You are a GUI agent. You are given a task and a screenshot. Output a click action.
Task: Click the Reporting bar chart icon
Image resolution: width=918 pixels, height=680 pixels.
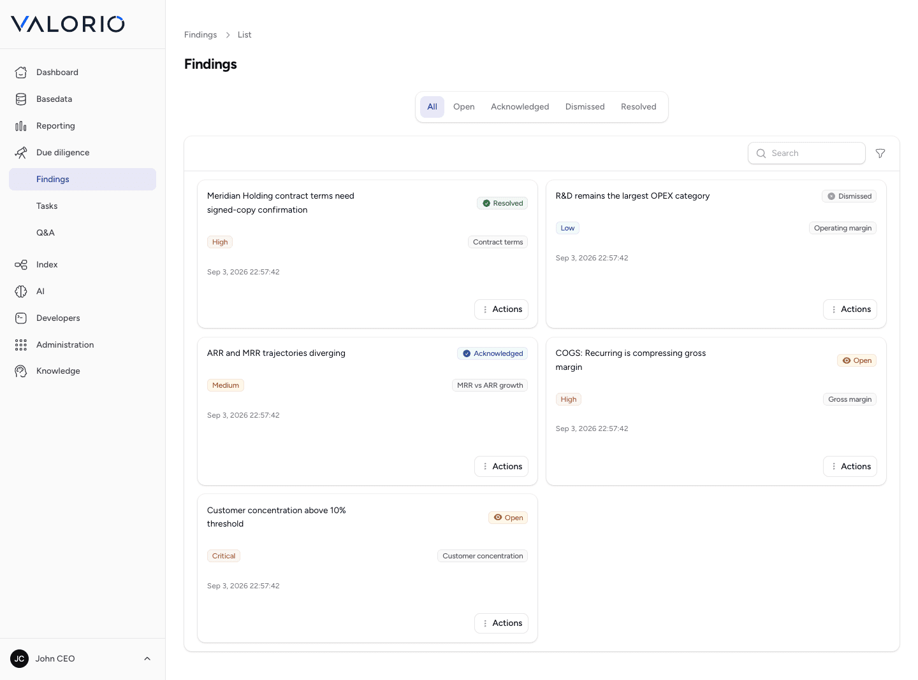tap(21, 126)
